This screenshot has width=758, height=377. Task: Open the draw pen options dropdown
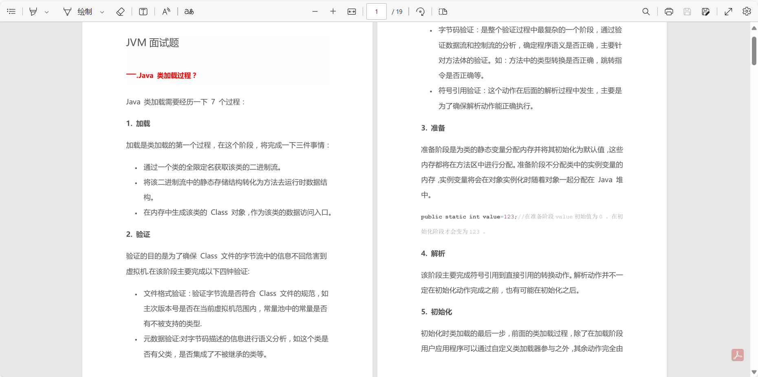pyautogui.click(x=102, y=12)
